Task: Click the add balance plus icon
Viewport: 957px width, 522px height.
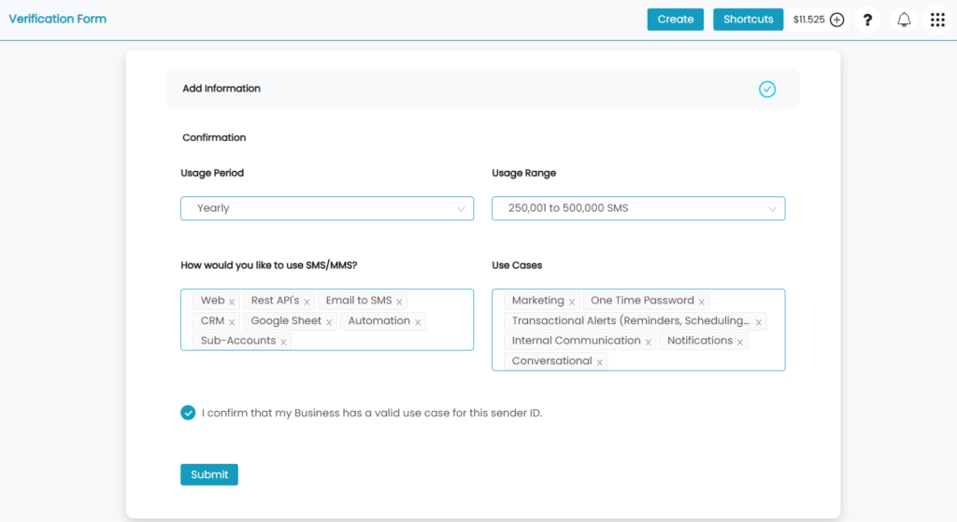Action: click(836, 20)
